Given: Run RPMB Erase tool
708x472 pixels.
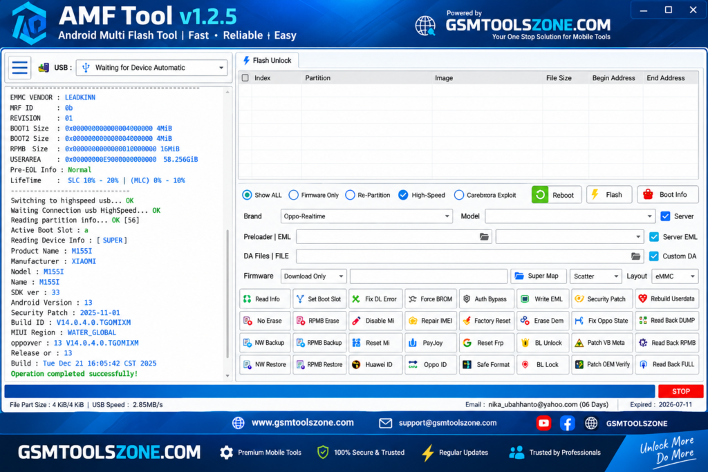Looking at the screenshot, I should click(x=319, y=321).
